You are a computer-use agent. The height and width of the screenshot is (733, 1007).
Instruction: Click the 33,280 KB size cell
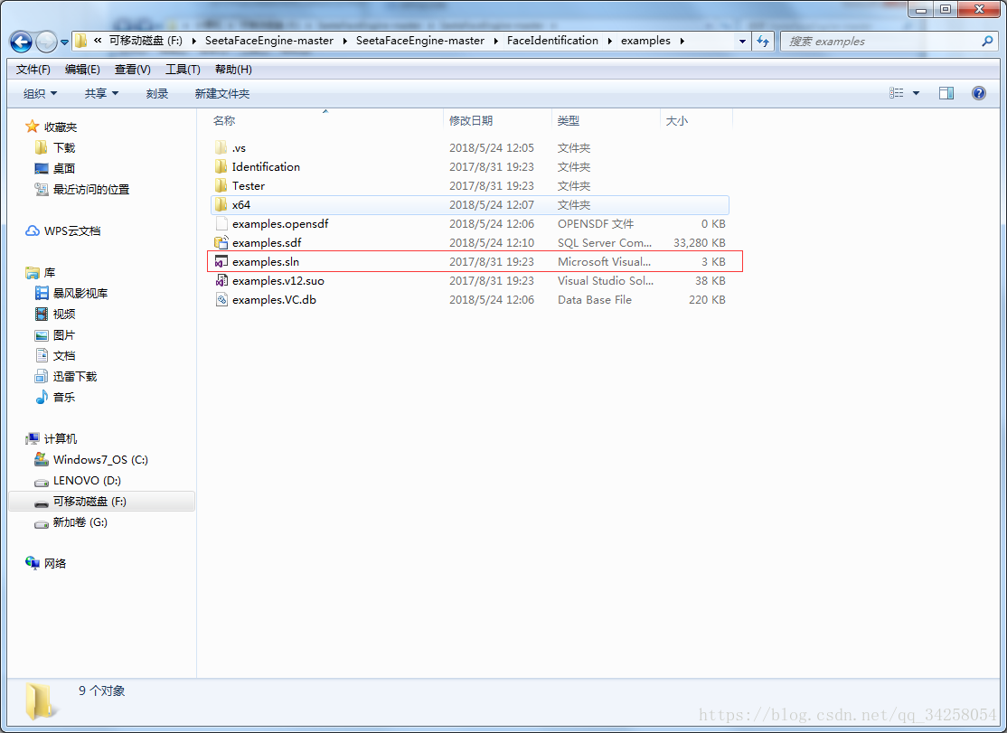pos(699,242)
